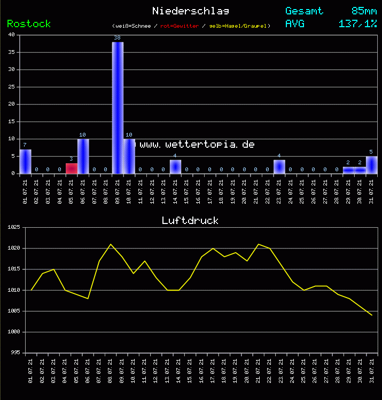Click the www.wettertopia.de watermark link

197,145
